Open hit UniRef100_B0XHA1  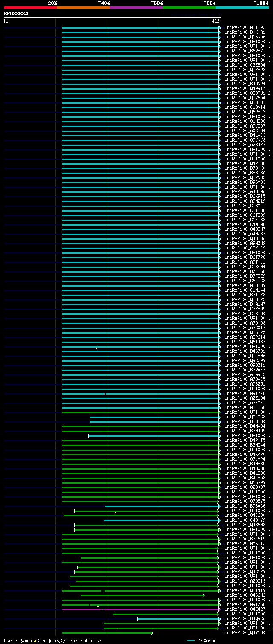[245, 32]
